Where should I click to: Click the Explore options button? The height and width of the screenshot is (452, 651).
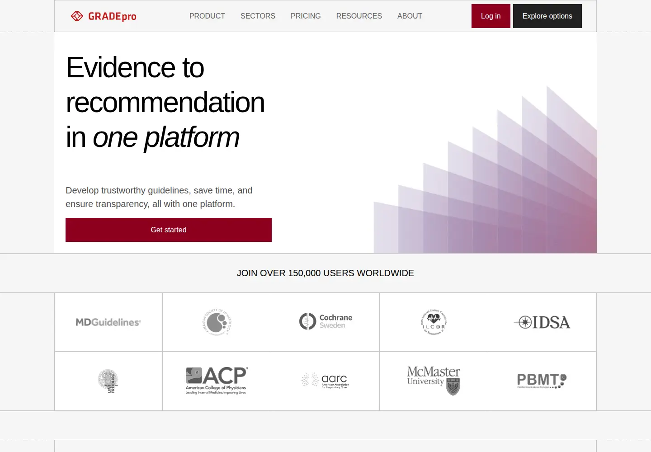coord(547,16)
